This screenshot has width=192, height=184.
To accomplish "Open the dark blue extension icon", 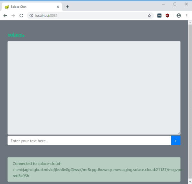I will [x=159, y=15].
